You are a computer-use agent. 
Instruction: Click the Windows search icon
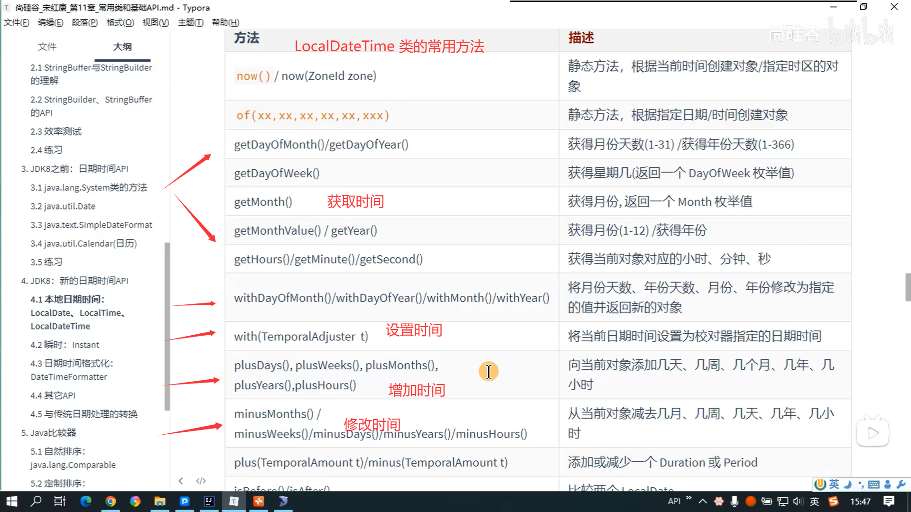pyautogui.click(x=36, y=501)
